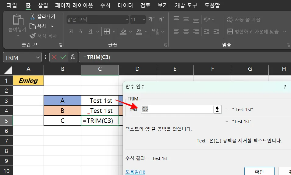Switch to 페이지 레이아웃 tab

click(x=74, y=5)
